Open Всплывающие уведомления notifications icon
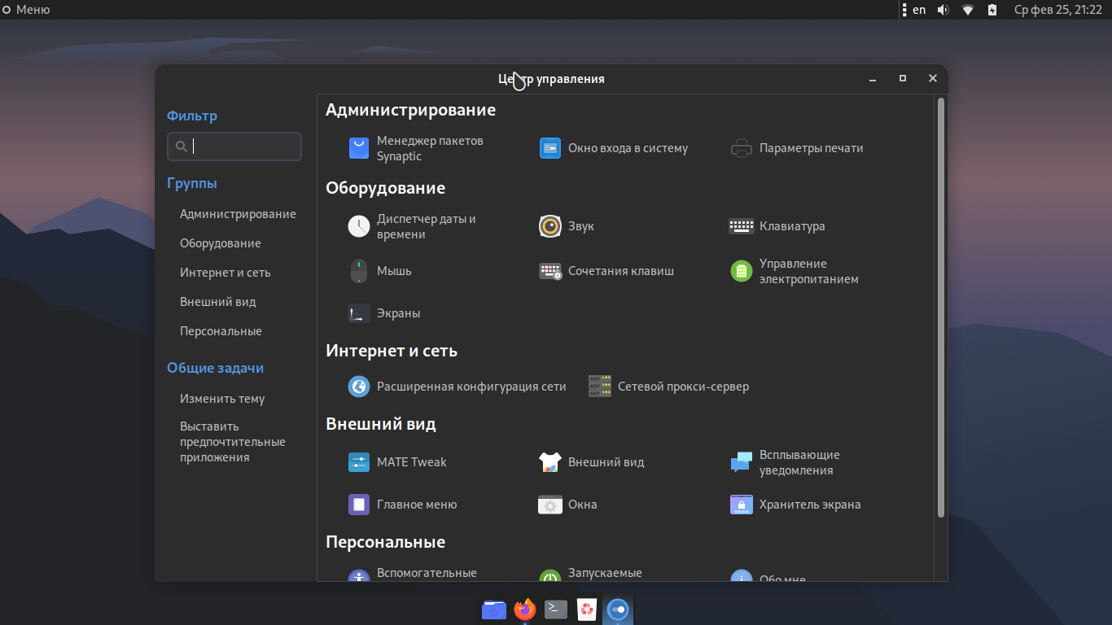Image resolution: width=1112 pixels, height=625 pixels. 742,462
